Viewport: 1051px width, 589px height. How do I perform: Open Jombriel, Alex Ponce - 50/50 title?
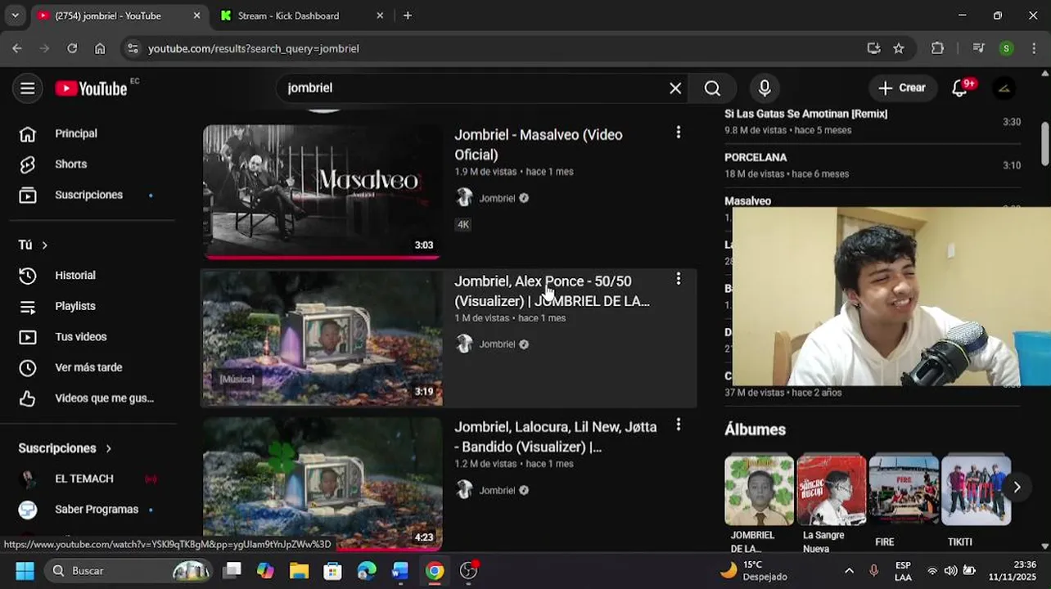(x=553, y=291)
